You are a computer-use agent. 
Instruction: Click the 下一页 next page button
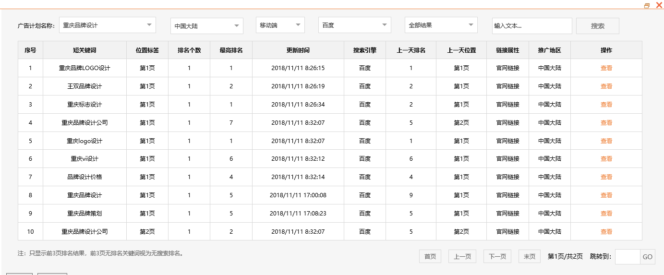click(x=497, y=256)
